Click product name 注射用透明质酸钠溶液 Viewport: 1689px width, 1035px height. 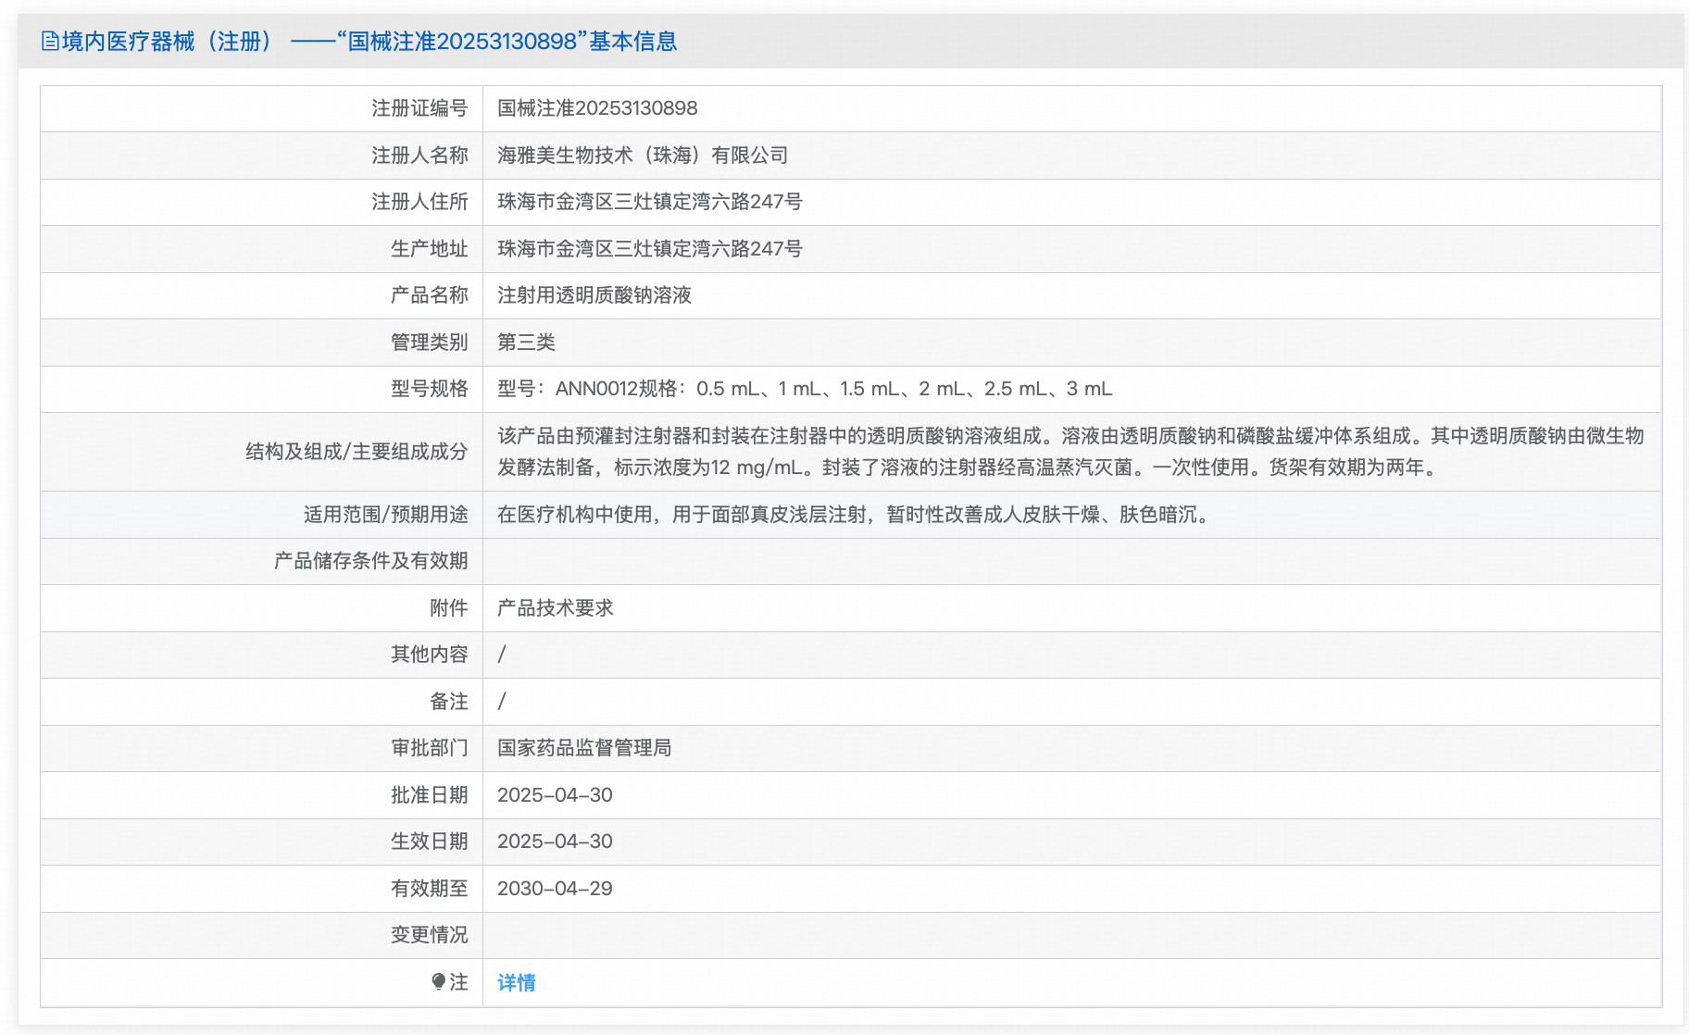pos(594,295)
